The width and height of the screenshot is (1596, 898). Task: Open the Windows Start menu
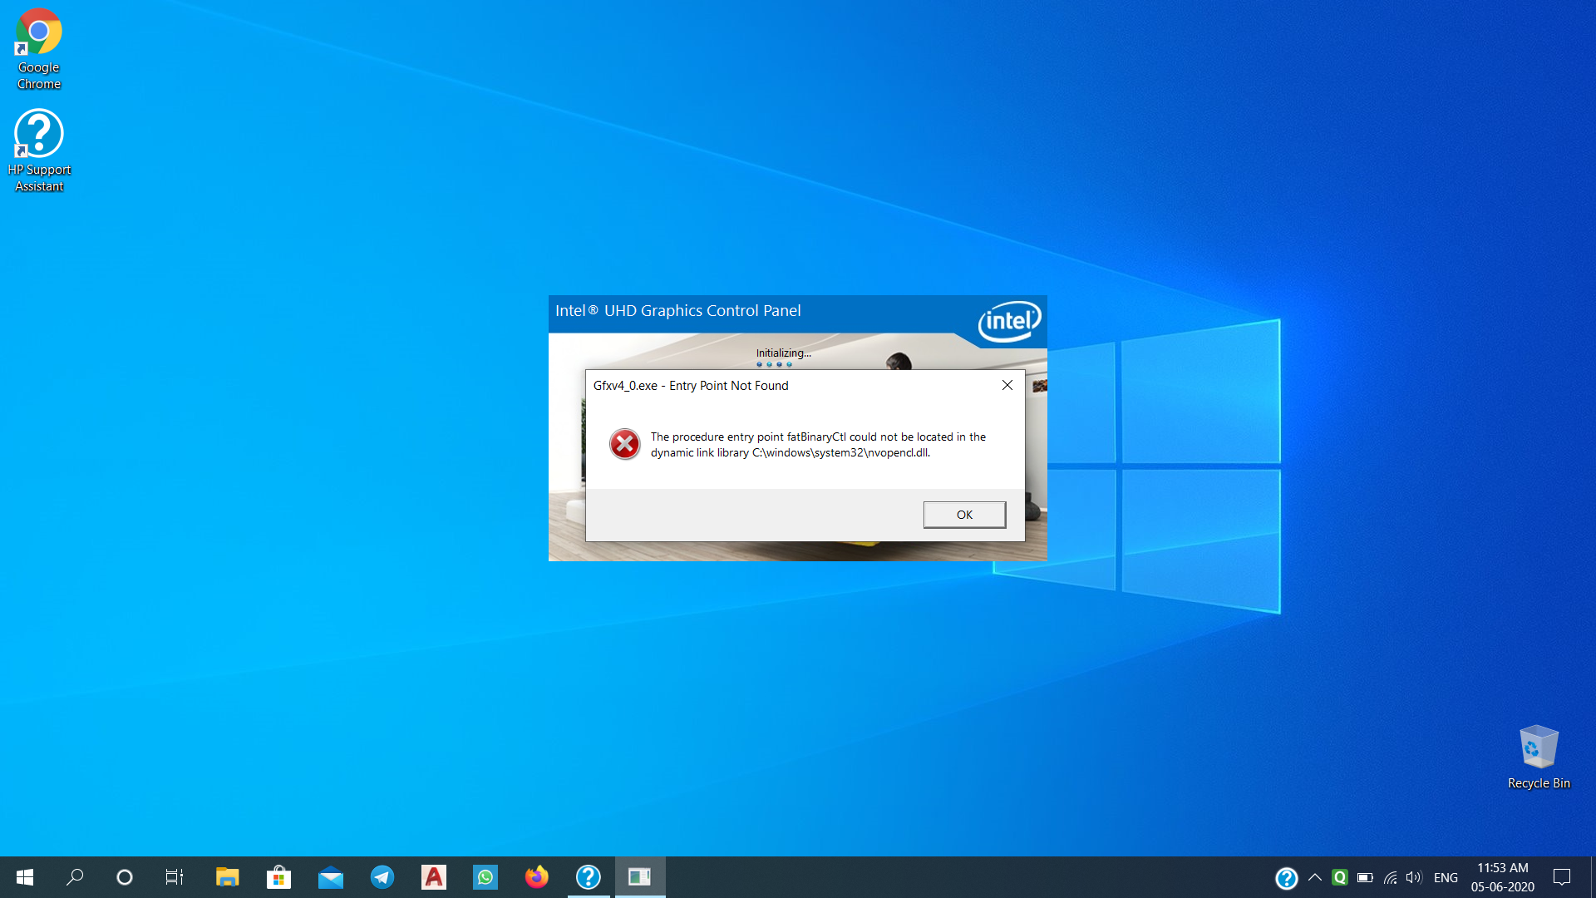coord(24,877)
